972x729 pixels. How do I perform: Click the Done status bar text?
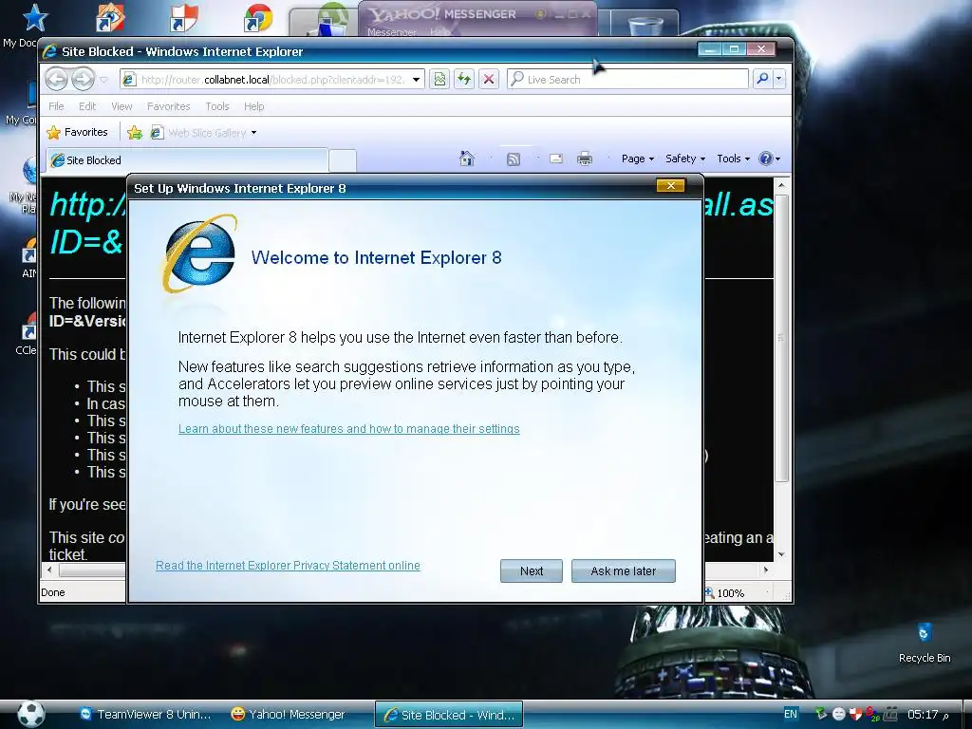(53, 592)
